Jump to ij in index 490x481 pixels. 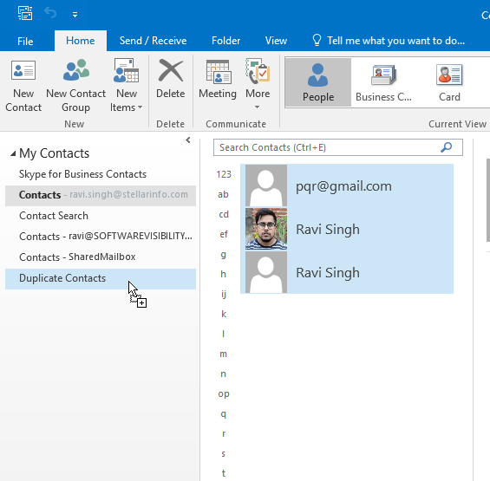pos(224,294)
